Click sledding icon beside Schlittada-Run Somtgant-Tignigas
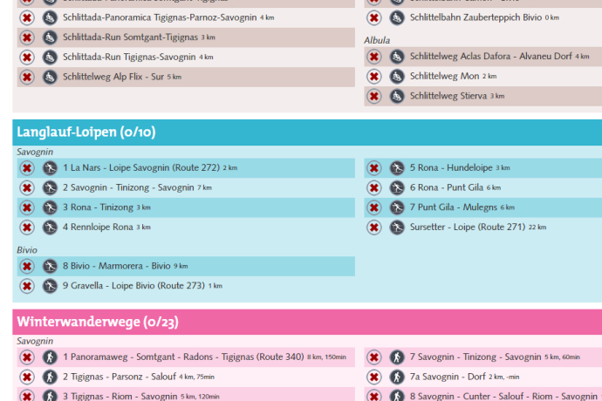602x401 pixels. tap(50, 37)
